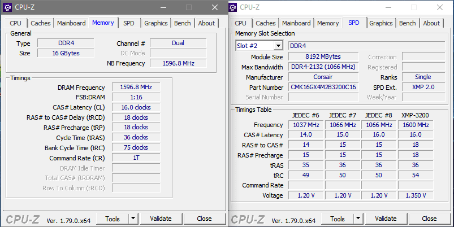Viewport: 454px width, 227px height.
Task: Click the DRAM Frequency value 1596.8 MHz
Action: 136,87
